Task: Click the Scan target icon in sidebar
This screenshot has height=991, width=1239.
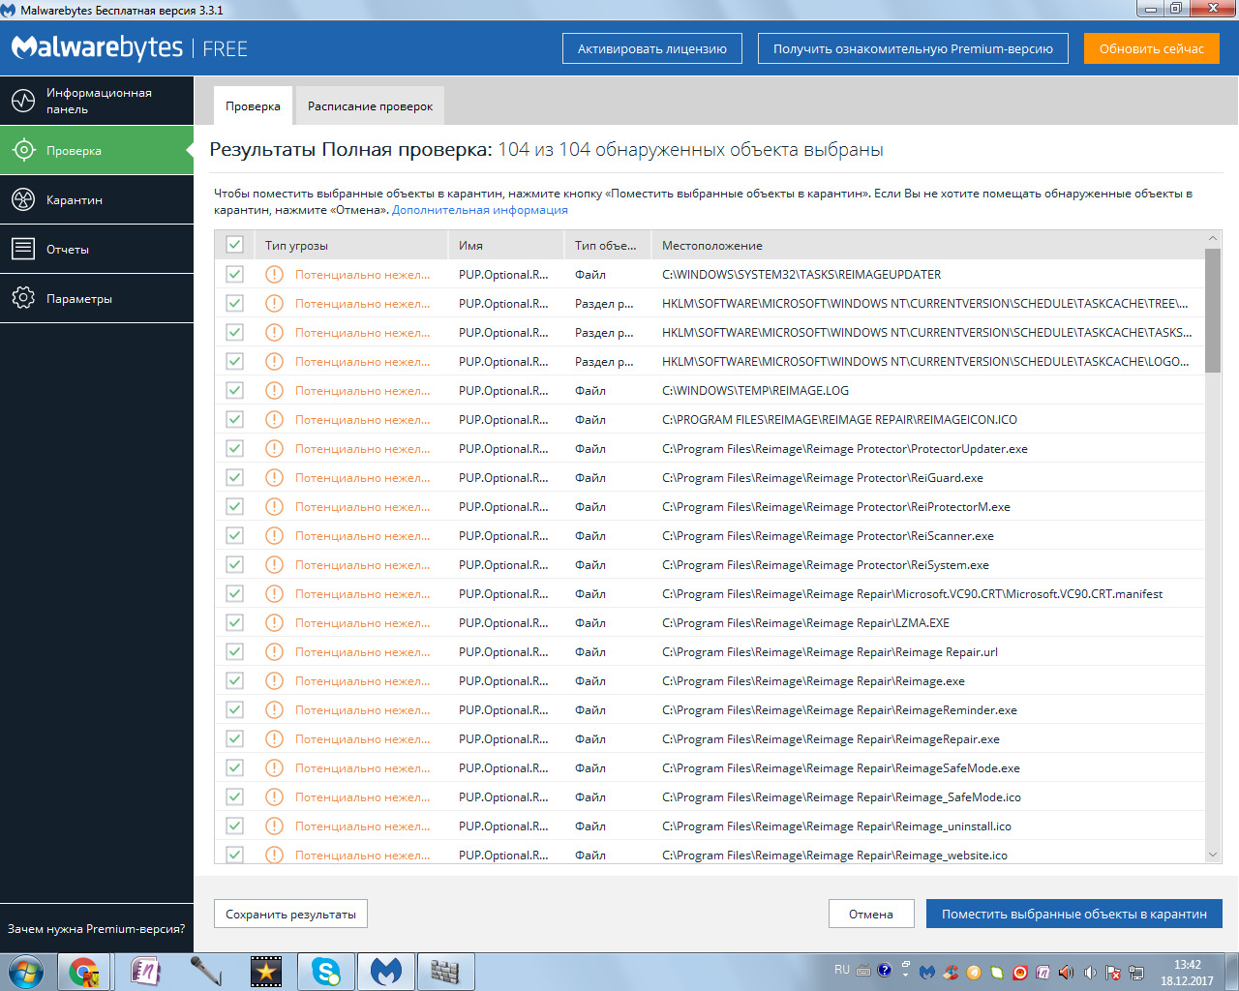Action: click(x=23, y=150)
